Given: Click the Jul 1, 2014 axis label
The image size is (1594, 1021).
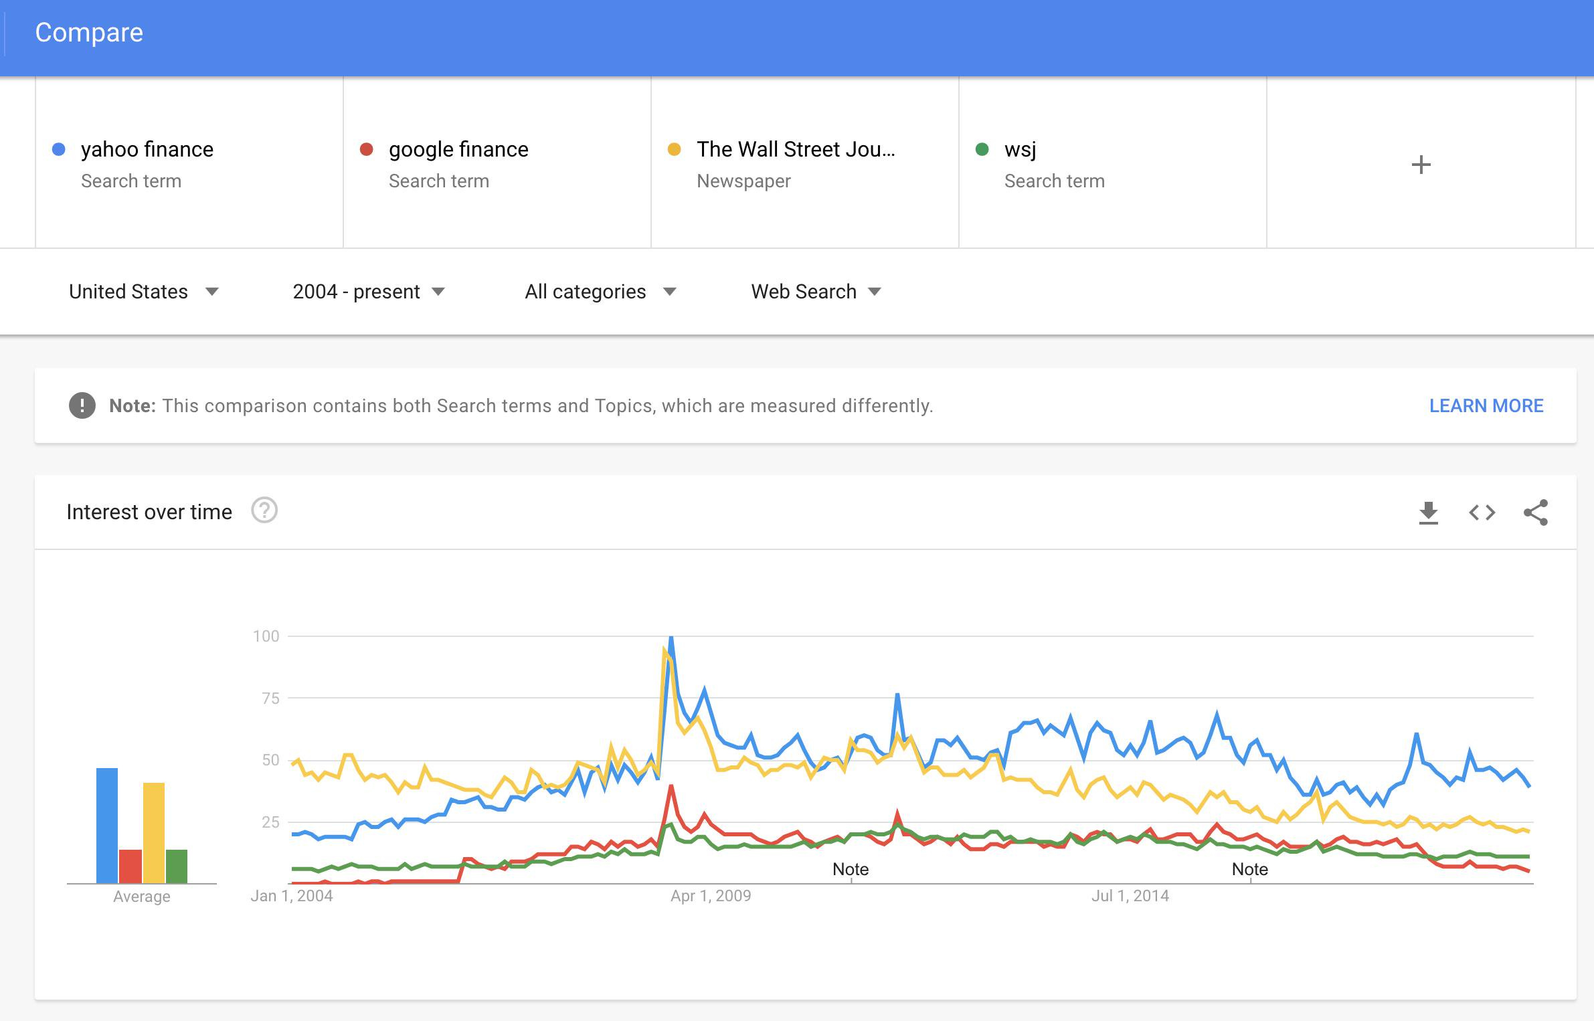Looking at the screenshot, I should [x=1130, y=896].
